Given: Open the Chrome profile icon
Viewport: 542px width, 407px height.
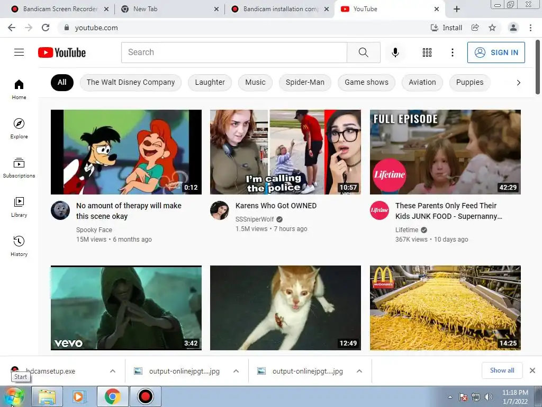Looking at the screenshot, I should (x=513, y=28).
